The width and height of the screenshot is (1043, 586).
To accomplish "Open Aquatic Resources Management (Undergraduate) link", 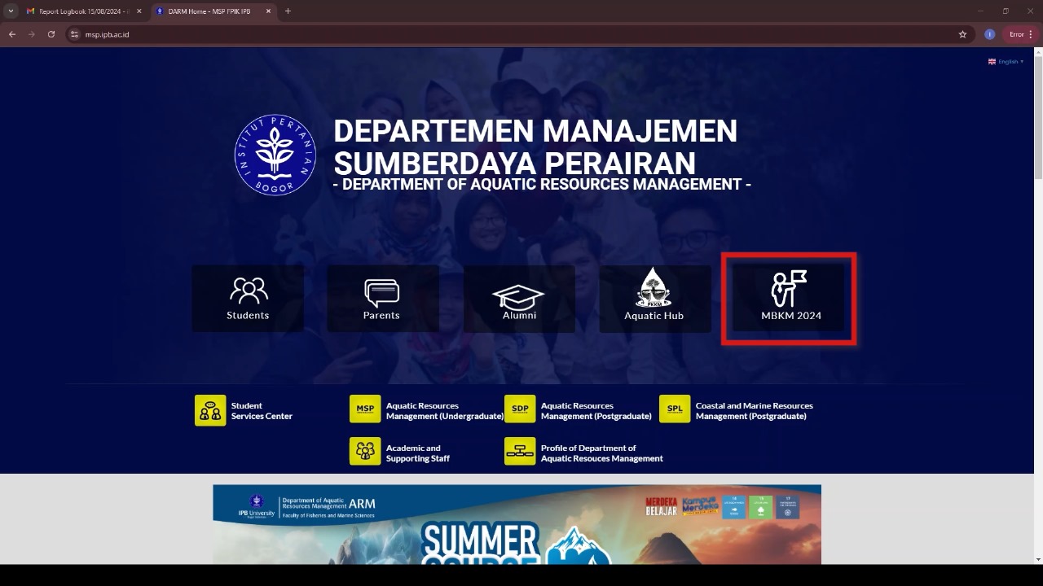I will click(x=445, y=411).
